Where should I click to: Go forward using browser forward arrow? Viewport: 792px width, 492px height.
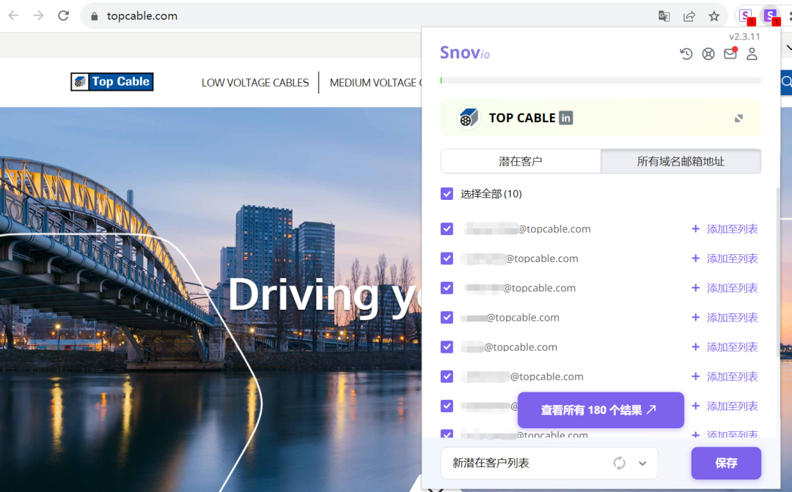38,15
